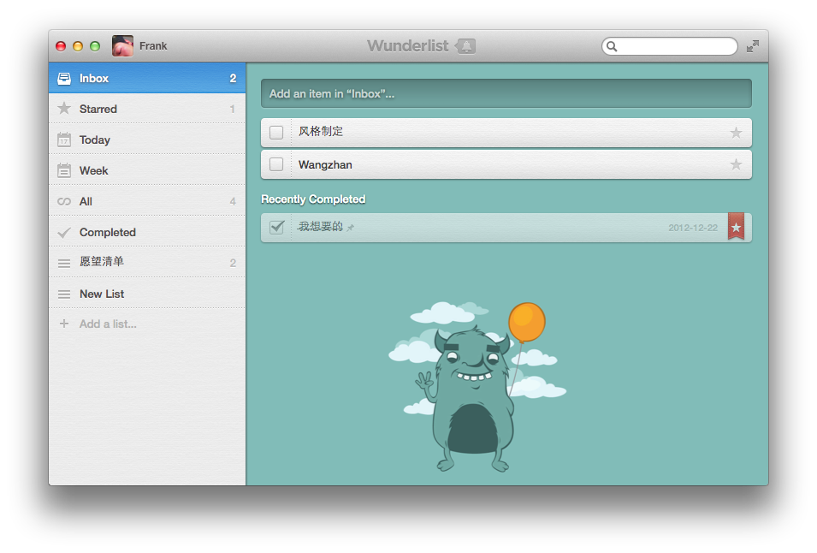The width and height of the screenshot is (817, 553).
Task: Enter fullscreen with the expand arrows icon
Action: click(752, 46)
